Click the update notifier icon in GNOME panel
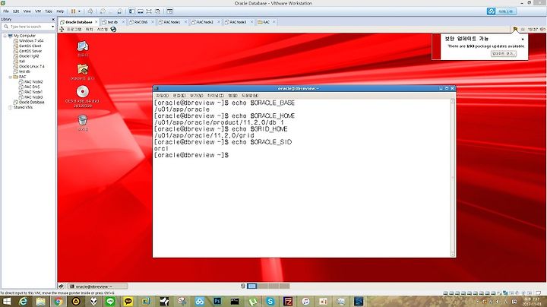This screenshot has height=307, width=547. click(515, 30)
